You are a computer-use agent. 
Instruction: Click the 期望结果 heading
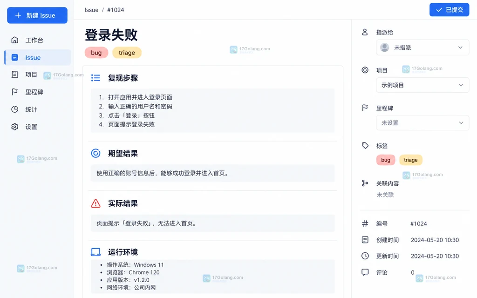(123, 153)
